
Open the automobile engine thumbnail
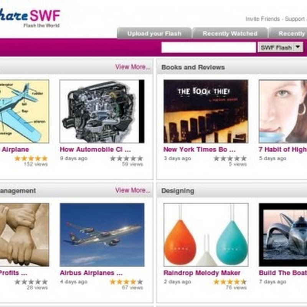coord(102,111)
